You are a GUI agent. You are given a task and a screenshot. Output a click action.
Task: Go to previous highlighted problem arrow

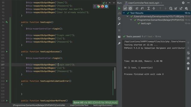tap(110, 3)
